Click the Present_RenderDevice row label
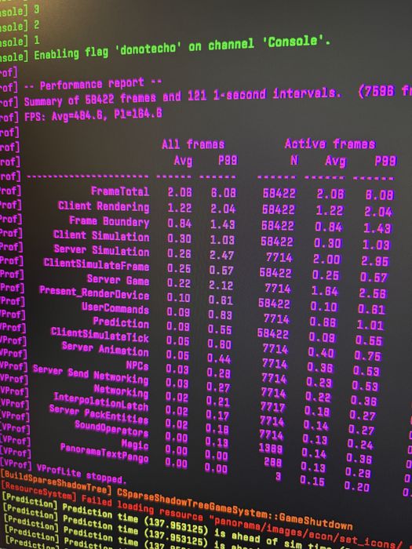This screenshot has width=412, height=549. pyautogui.click(x=94, y=293)
